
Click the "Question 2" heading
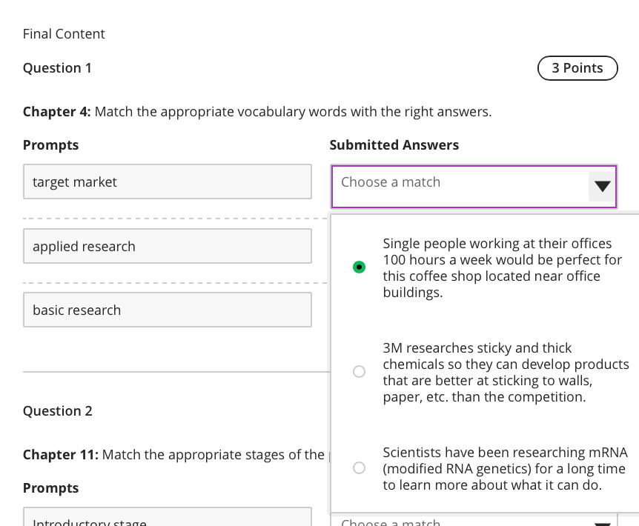(57, 410)
